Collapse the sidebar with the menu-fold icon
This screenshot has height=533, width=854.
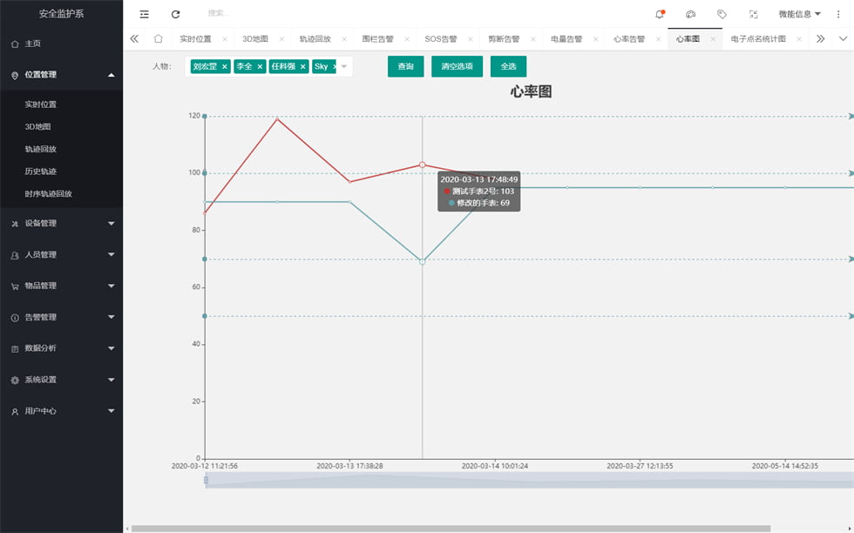tap(144, 14)
